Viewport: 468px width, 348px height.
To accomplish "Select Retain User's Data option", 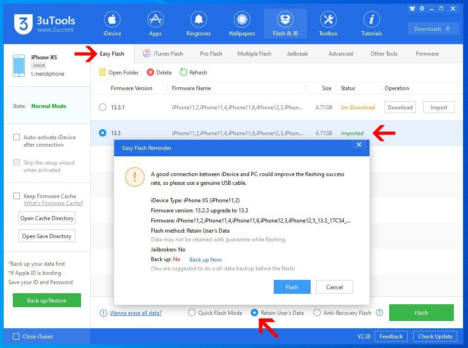I will click(254, 313).
